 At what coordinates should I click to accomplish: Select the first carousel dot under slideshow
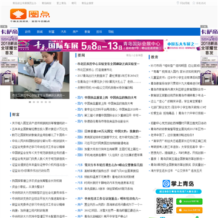(30, 102)
